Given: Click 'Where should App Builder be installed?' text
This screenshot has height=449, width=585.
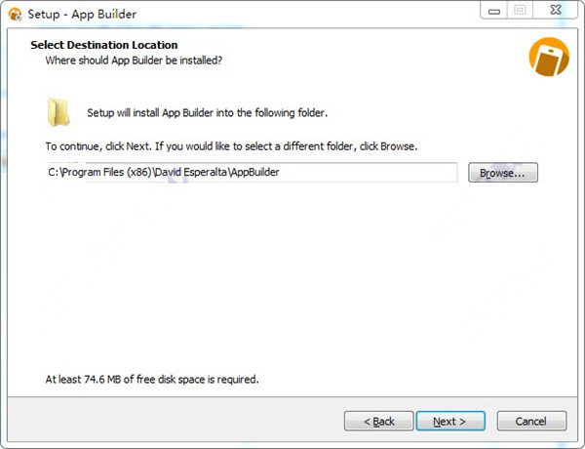Looking at the screenshot, I should (134, 61).
